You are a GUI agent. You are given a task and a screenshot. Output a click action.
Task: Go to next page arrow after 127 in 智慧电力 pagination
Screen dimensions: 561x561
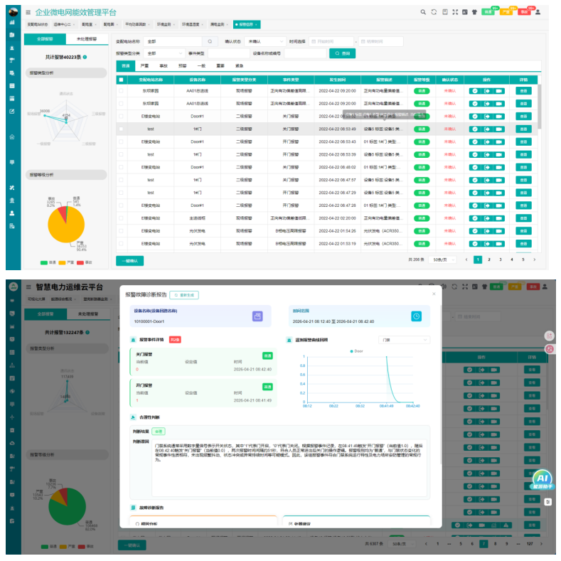(541, 544)
